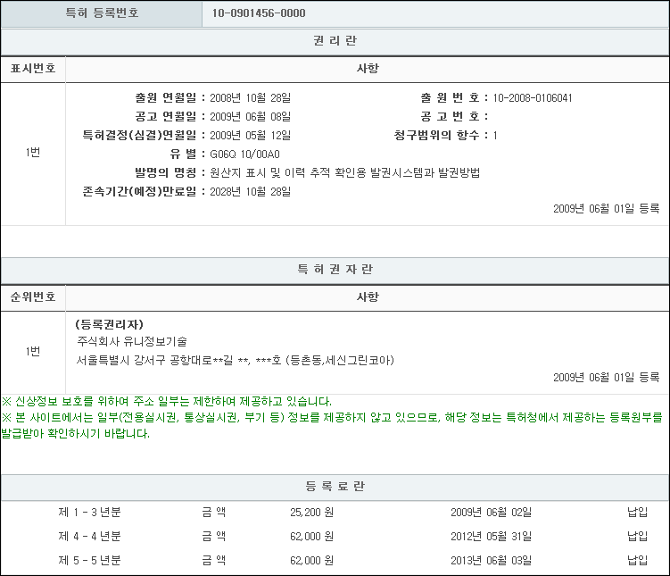Select payment date 2012년 05월 31일
The height and width of the screenshot is (576, 670).
[x=491, y=536]
